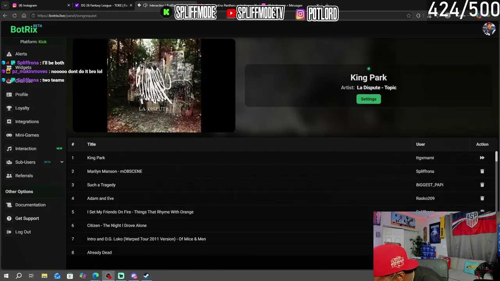This screenshot has width=500, height=281.
Task: Select the Such a Tragedy title
Action: pos(101,185)
